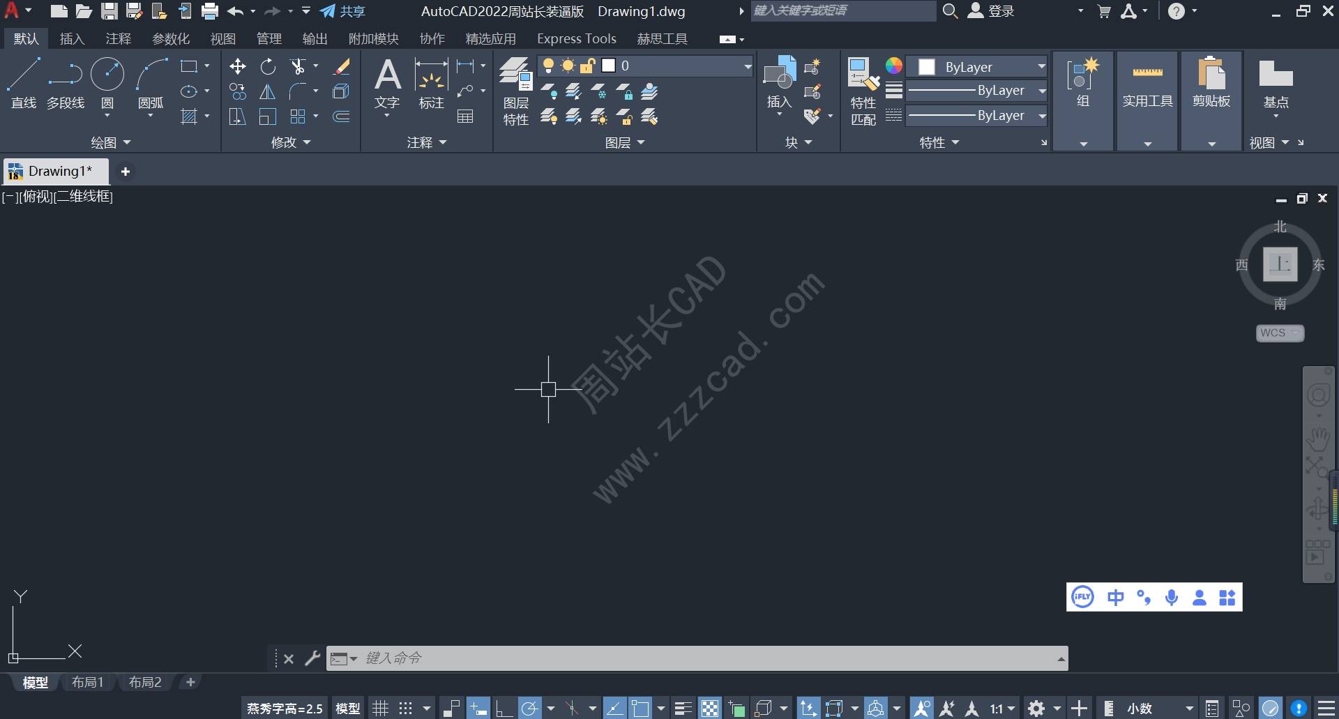
Task: Click the 模型 button in the status bar
Action: pos(348,709)
